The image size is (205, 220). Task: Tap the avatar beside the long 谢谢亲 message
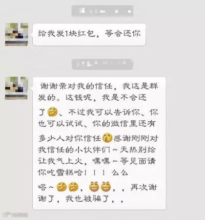pos(16,88)
